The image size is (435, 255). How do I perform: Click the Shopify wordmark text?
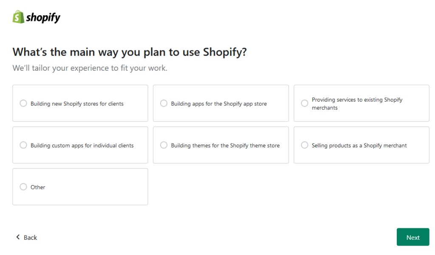click(43, 18)
